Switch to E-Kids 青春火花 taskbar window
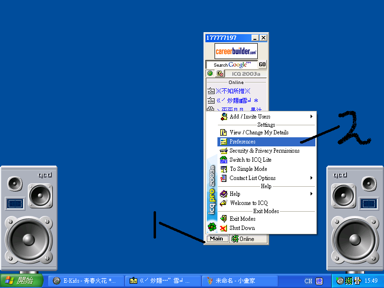The image size is (384, 288). tap(86, 281)
